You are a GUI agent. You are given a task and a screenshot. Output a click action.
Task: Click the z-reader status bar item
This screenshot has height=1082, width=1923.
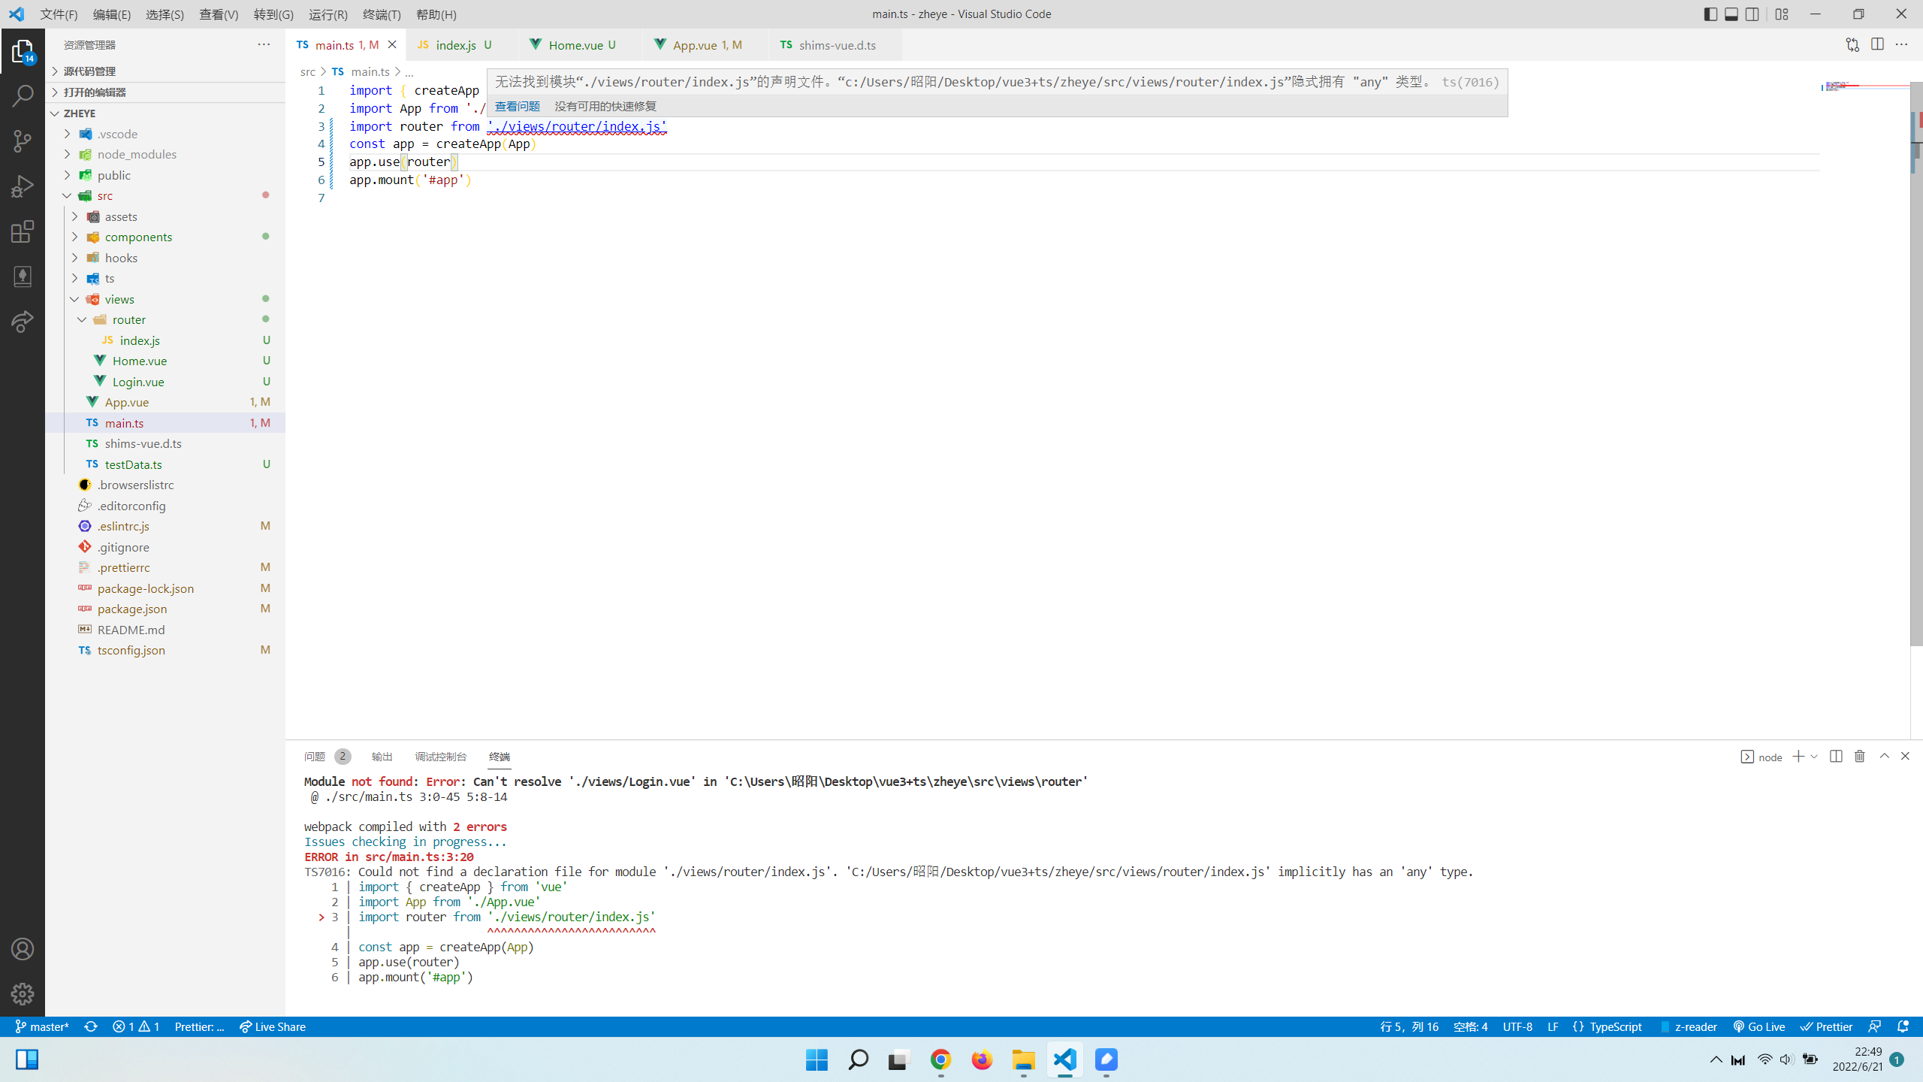click(x=1688, y=1026)
